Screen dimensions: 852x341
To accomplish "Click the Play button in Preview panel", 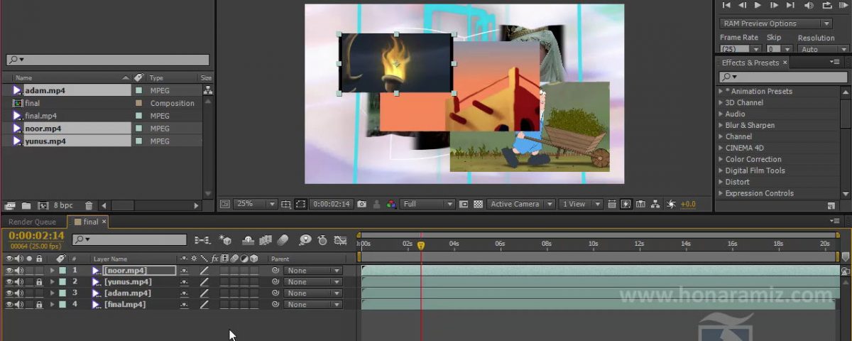I will 758,5.
